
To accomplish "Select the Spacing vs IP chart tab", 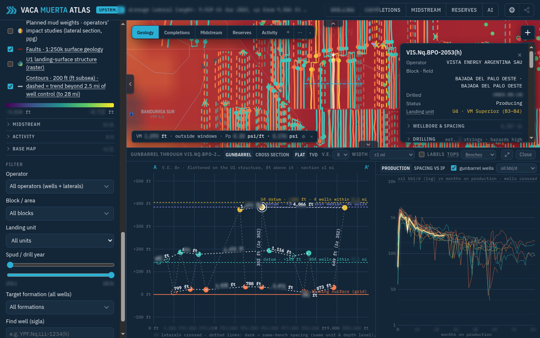I will [429, 168].
